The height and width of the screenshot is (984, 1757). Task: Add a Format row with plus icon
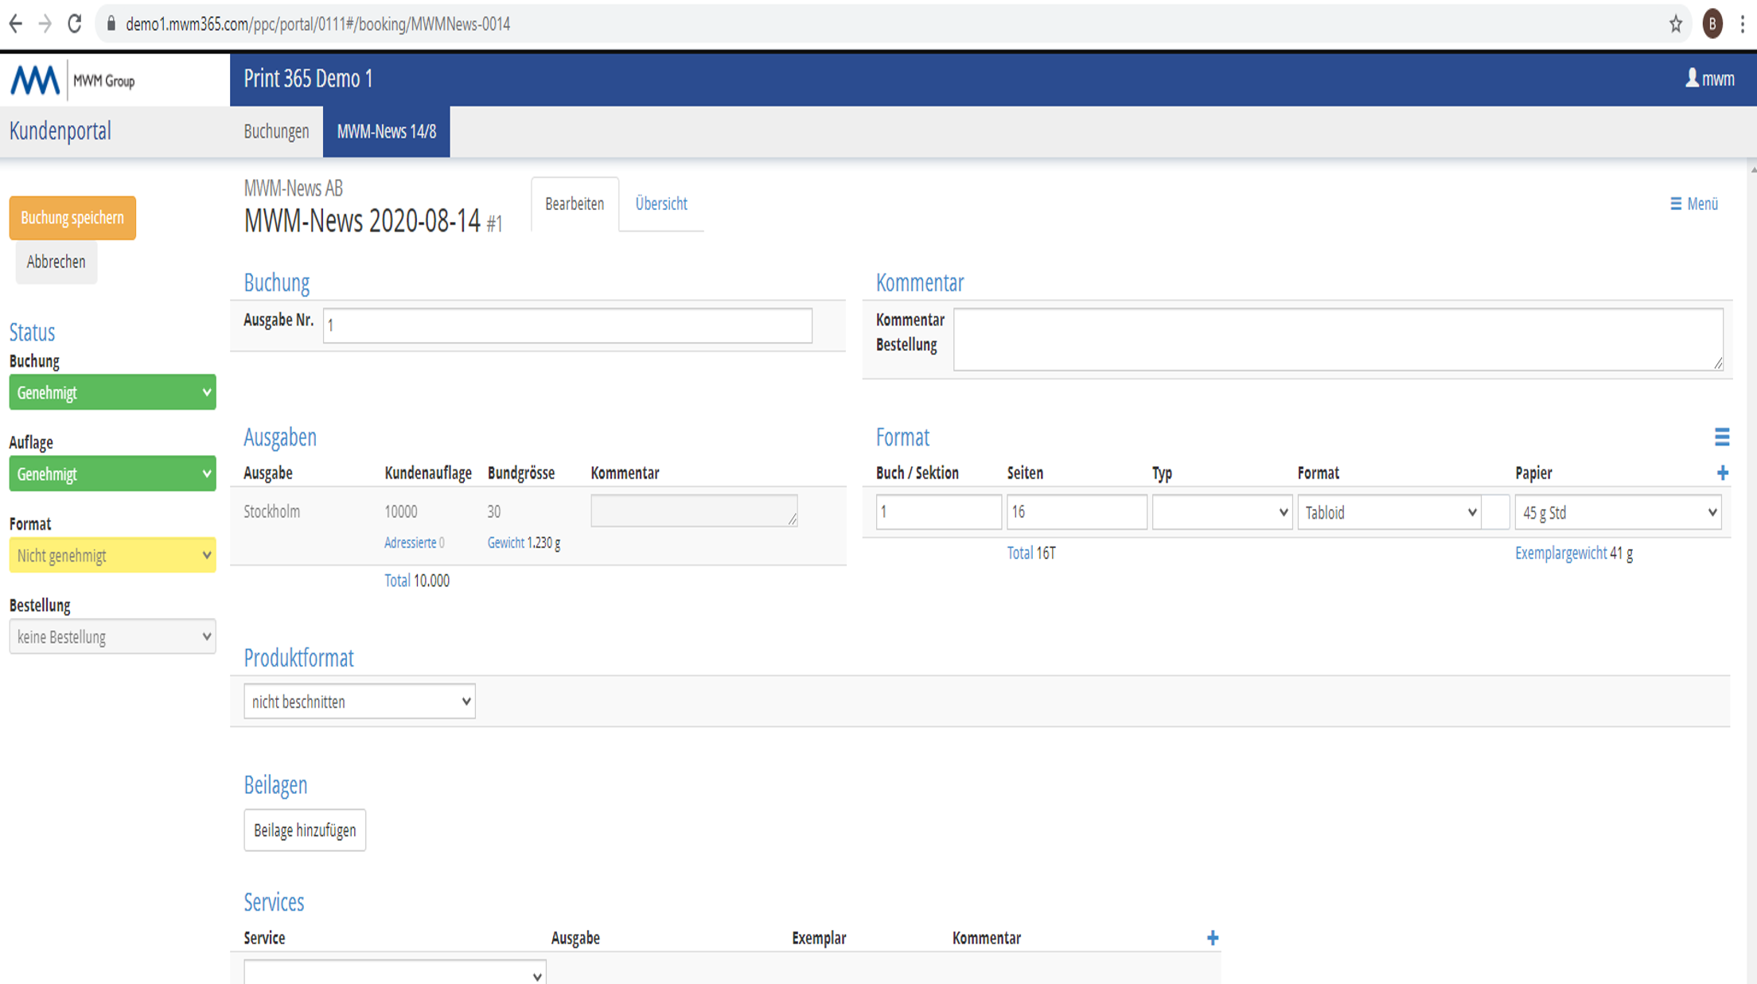[x=1723, y=473]
